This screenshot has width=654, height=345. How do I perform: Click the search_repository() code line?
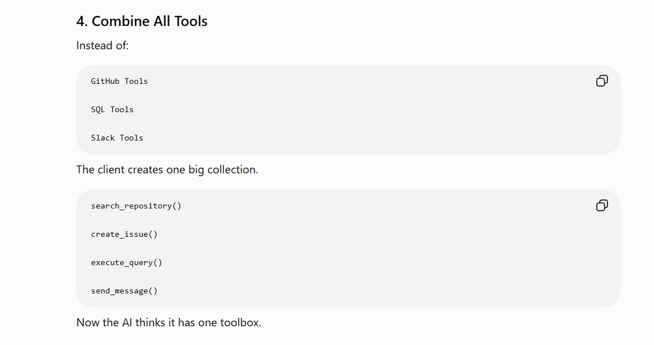136,206
